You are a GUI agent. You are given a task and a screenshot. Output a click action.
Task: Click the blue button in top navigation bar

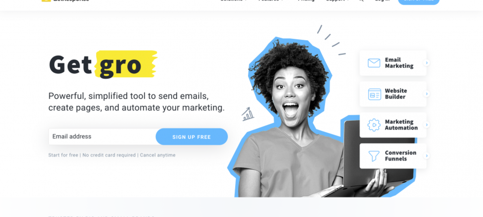(418, 1)
